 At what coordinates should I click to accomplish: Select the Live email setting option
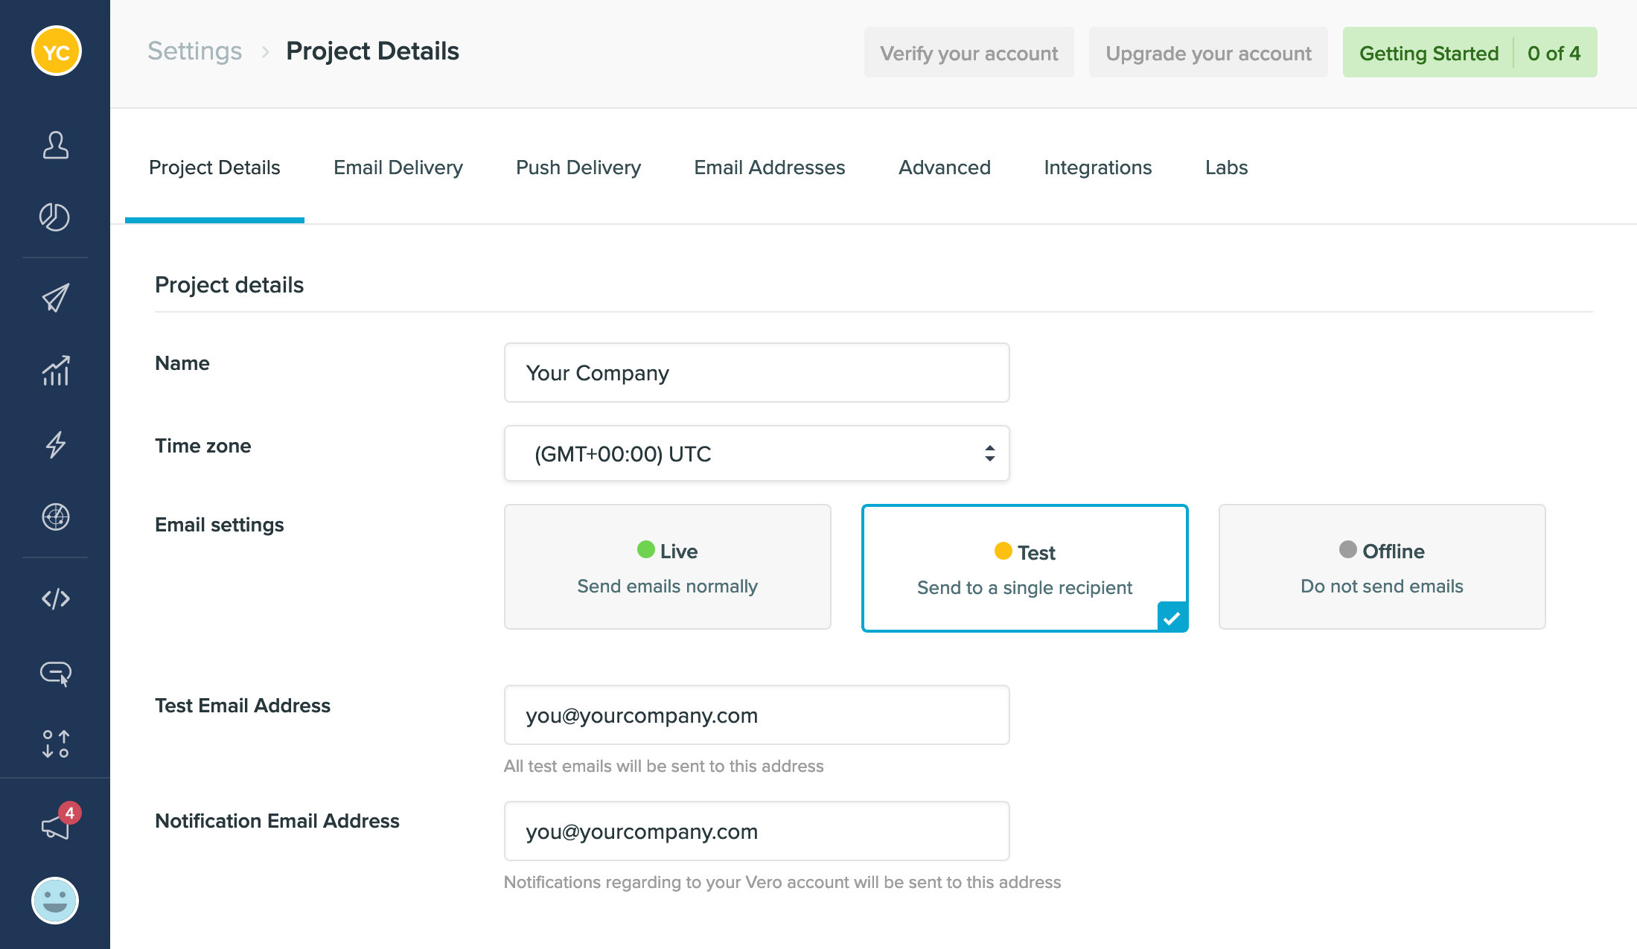667,567
